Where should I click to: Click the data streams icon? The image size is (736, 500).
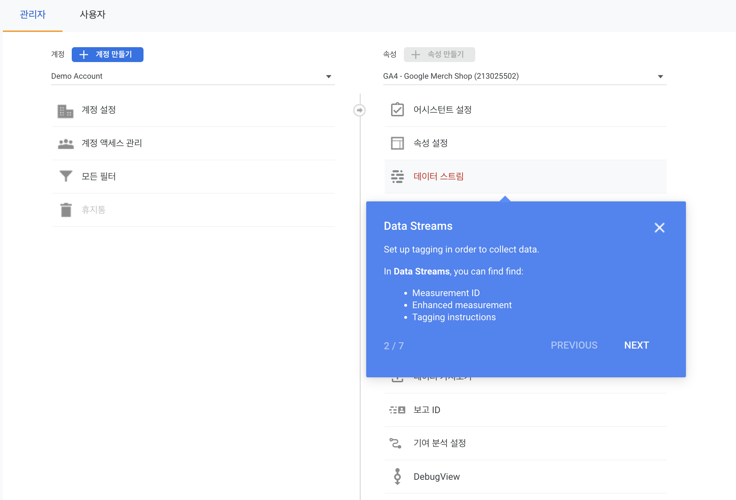pos(397,176)
